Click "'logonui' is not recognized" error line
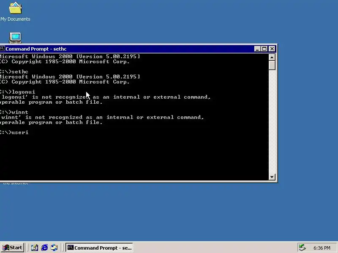This screenshot has width=338, height=253. (105, 97)
